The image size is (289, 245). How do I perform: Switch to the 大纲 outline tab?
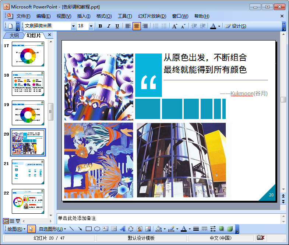14,35
